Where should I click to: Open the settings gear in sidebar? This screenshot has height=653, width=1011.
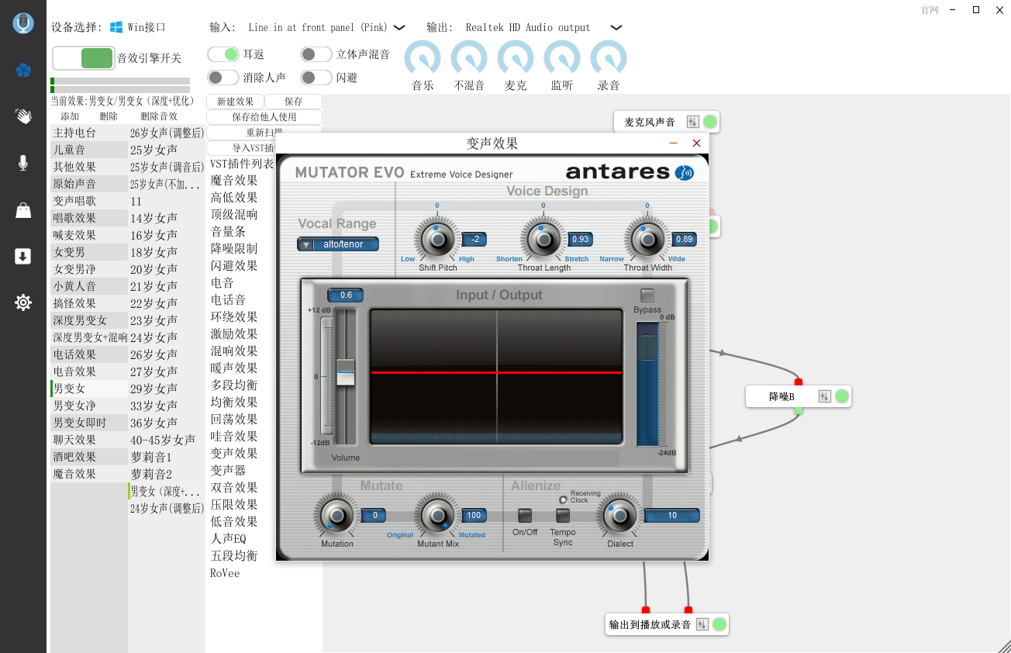pos(23,302)
